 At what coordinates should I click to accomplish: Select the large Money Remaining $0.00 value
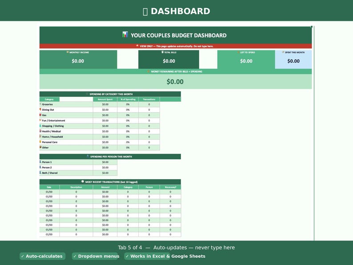coord(175,82)
